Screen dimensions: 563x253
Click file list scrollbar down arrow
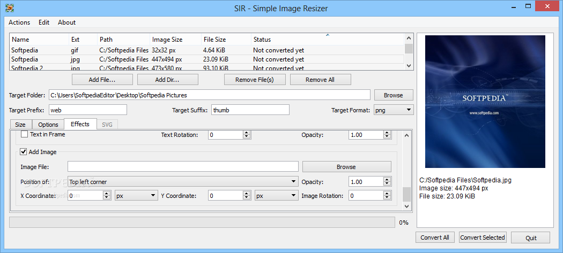click(409, 66)
